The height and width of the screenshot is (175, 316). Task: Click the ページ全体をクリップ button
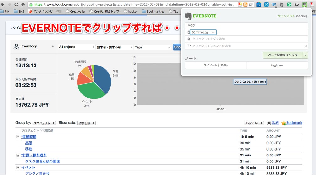coord(282,55)
